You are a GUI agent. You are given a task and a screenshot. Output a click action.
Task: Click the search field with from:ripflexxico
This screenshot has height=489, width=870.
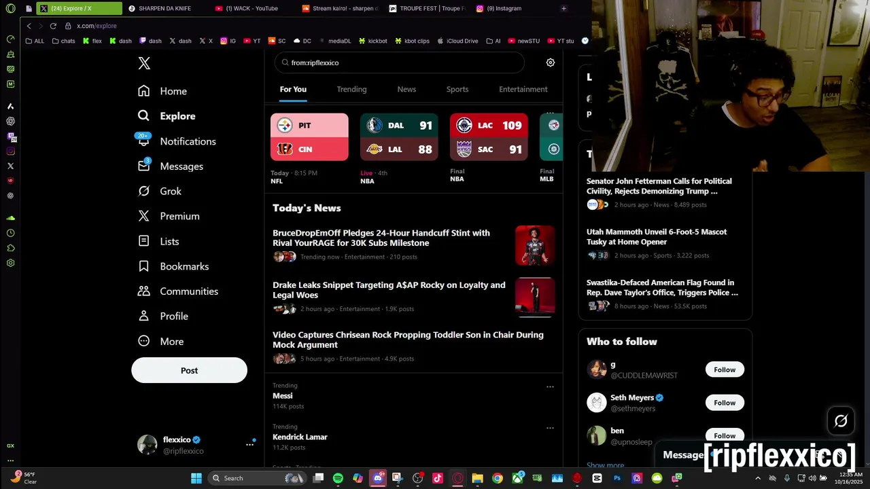click(x=400, y=62)
